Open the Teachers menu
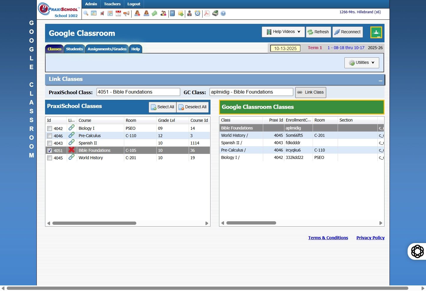 pyautogui.click(x=112, y=4)
